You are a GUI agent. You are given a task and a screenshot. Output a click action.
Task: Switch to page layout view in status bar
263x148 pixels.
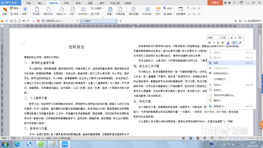[191, 138]
